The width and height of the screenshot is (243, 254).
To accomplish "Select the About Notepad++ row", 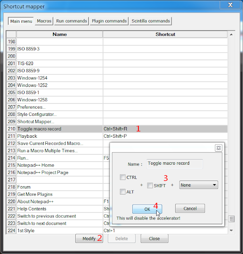I will pos(58,202).
